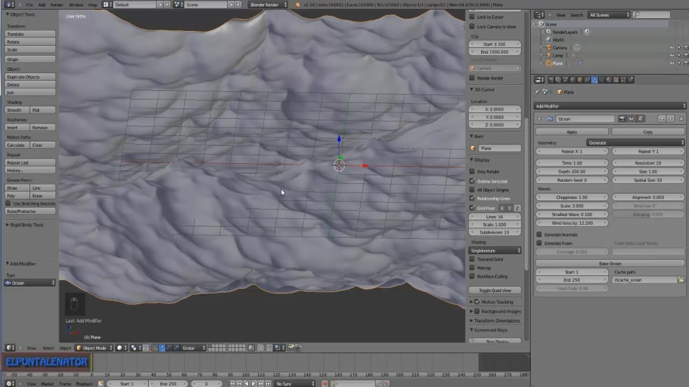Toggle the Lock Camera to View checkbox
Image resolution: width=689 pixels, height=387 pixels.
[472, 26]
